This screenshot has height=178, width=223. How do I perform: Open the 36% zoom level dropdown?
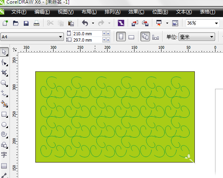216,23
